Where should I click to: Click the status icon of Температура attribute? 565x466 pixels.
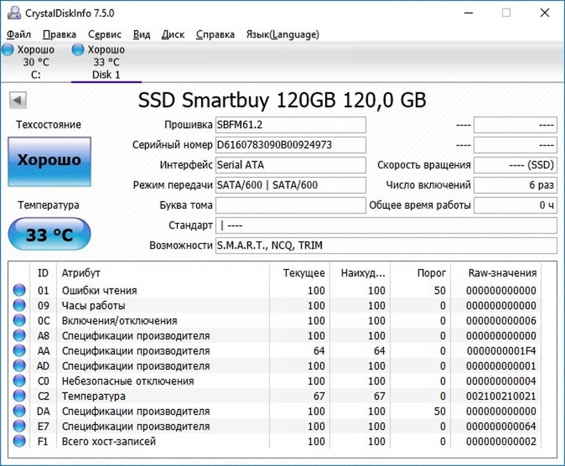[19, 396]
